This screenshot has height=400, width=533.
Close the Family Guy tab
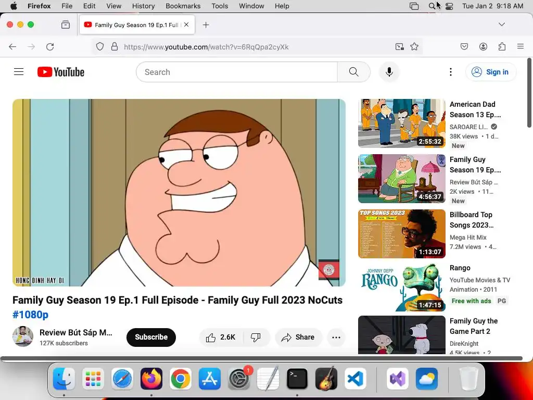[186, 24]
